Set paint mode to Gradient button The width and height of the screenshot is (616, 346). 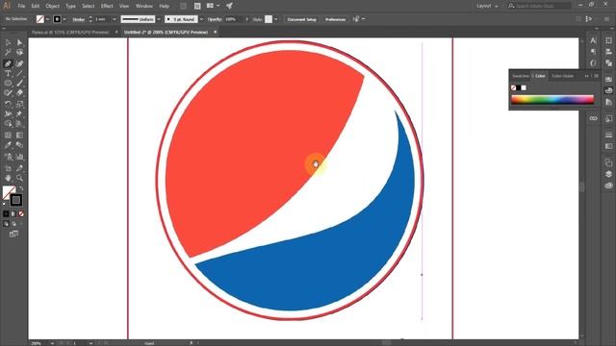click(x=13, y=213)
